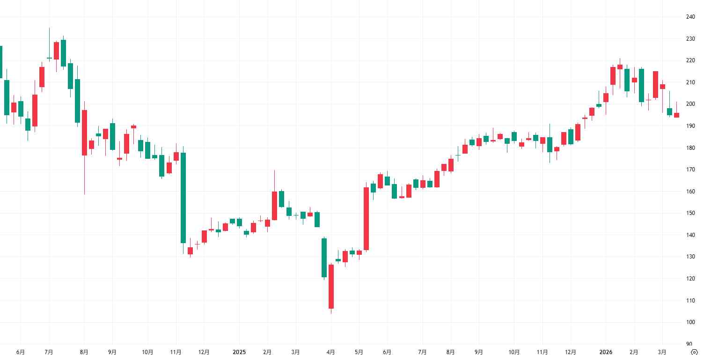Select the tall red candle rising from 133 to 162
The width and height of the screenshot is (704, 355).
pos(366,218)
